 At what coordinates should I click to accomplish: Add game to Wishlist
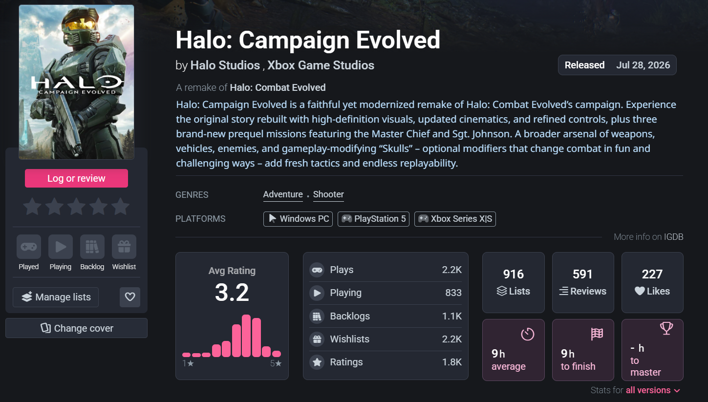(x=124, y=247)
